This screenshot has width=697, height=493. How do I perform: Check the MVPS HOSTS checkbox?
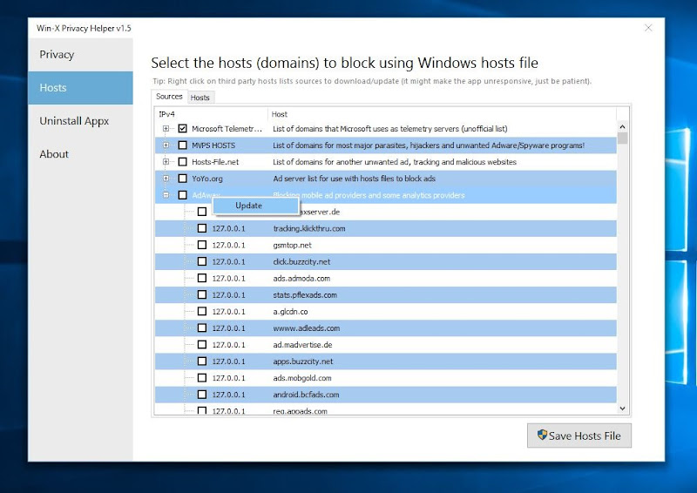[182, 145]
